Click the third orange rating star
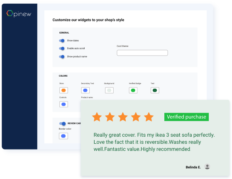The width and height of the screenshot is (232, 179). [123, 117]
